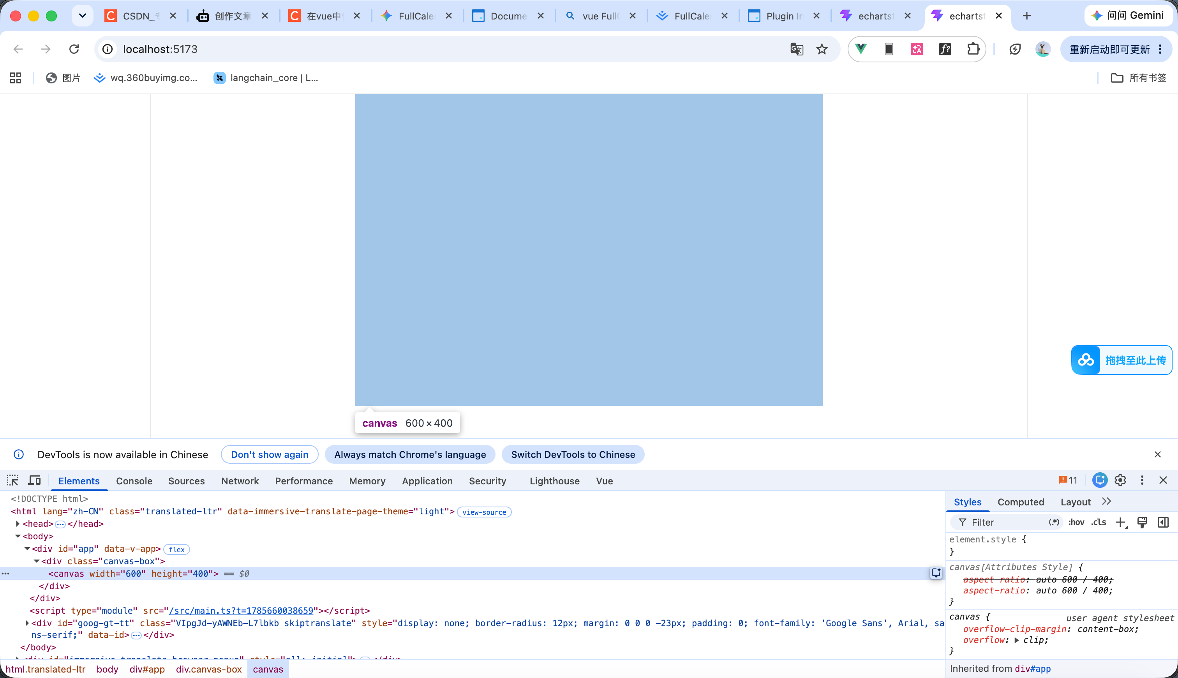The height and width of the screenshot is (678, 1178).
Task: Open the Chrome three-dot menu
Action: 1160,49
